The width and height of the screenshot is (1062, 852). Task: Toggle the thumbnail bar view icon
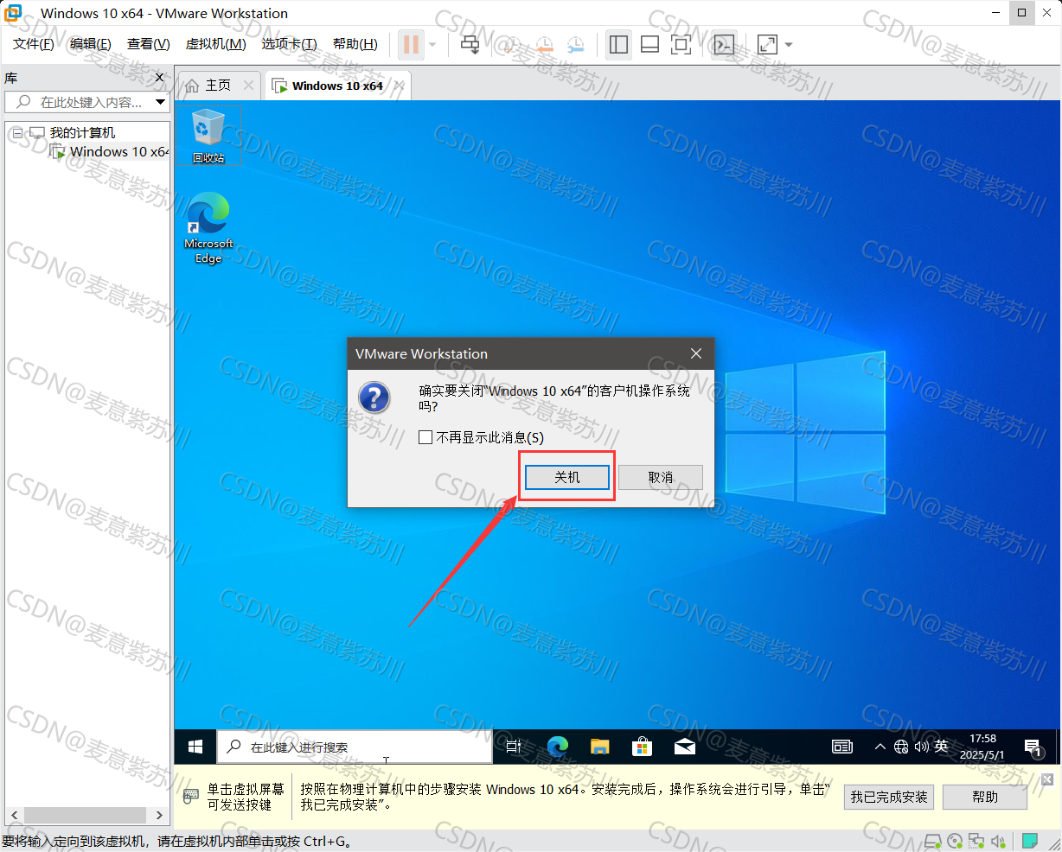649,45
